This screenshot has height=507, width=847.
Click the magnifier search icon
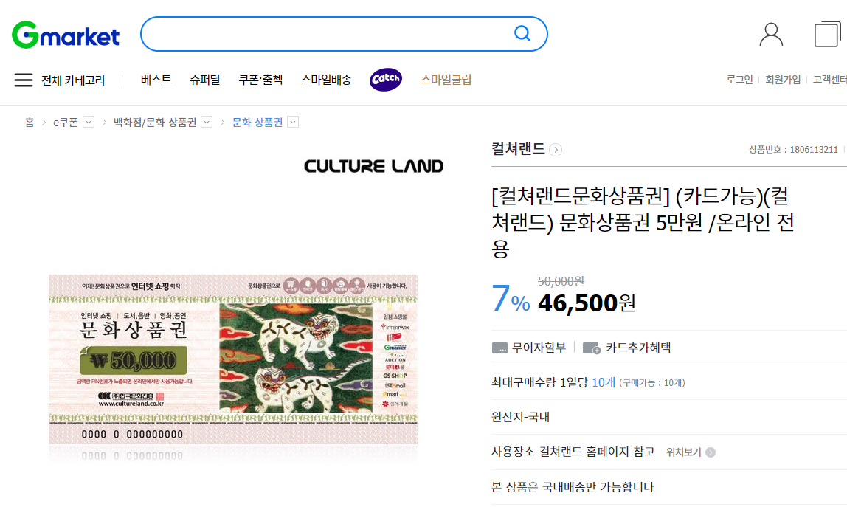pyautogui.click(x=522, y=33)
